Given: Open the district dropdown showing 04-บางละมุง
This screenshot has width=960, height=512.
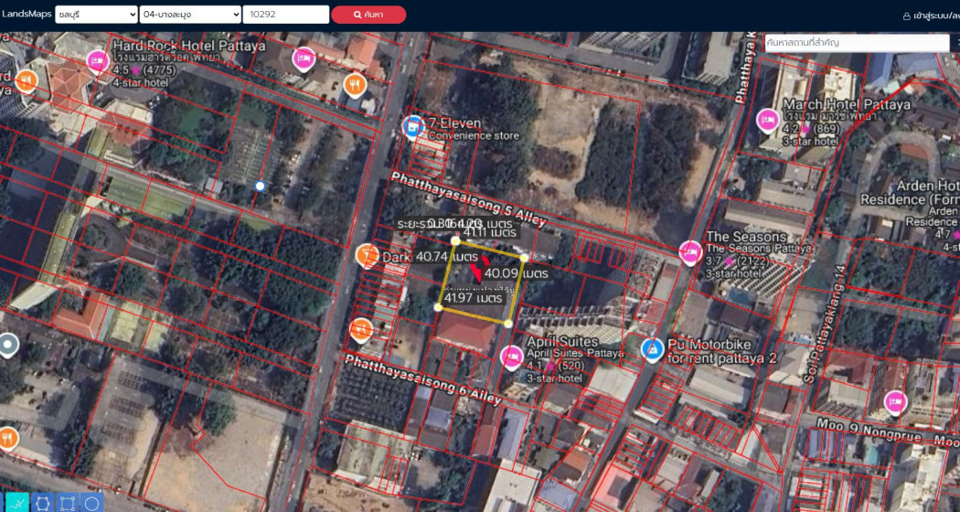Looking at the screenshot, I should pyautogui.click(x=191, y=15).
